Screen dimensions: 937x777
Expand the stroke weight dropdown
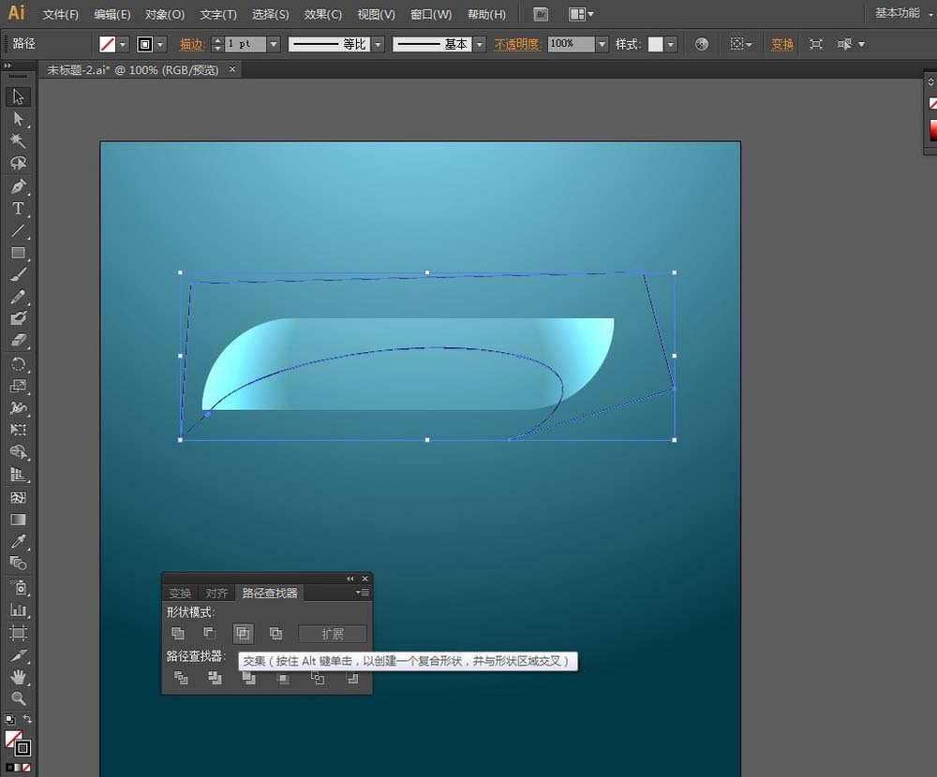[273, 44]
